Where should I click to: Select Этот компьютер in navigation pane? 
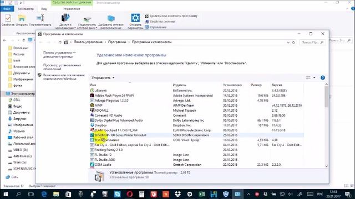click(x=20, y=93)
